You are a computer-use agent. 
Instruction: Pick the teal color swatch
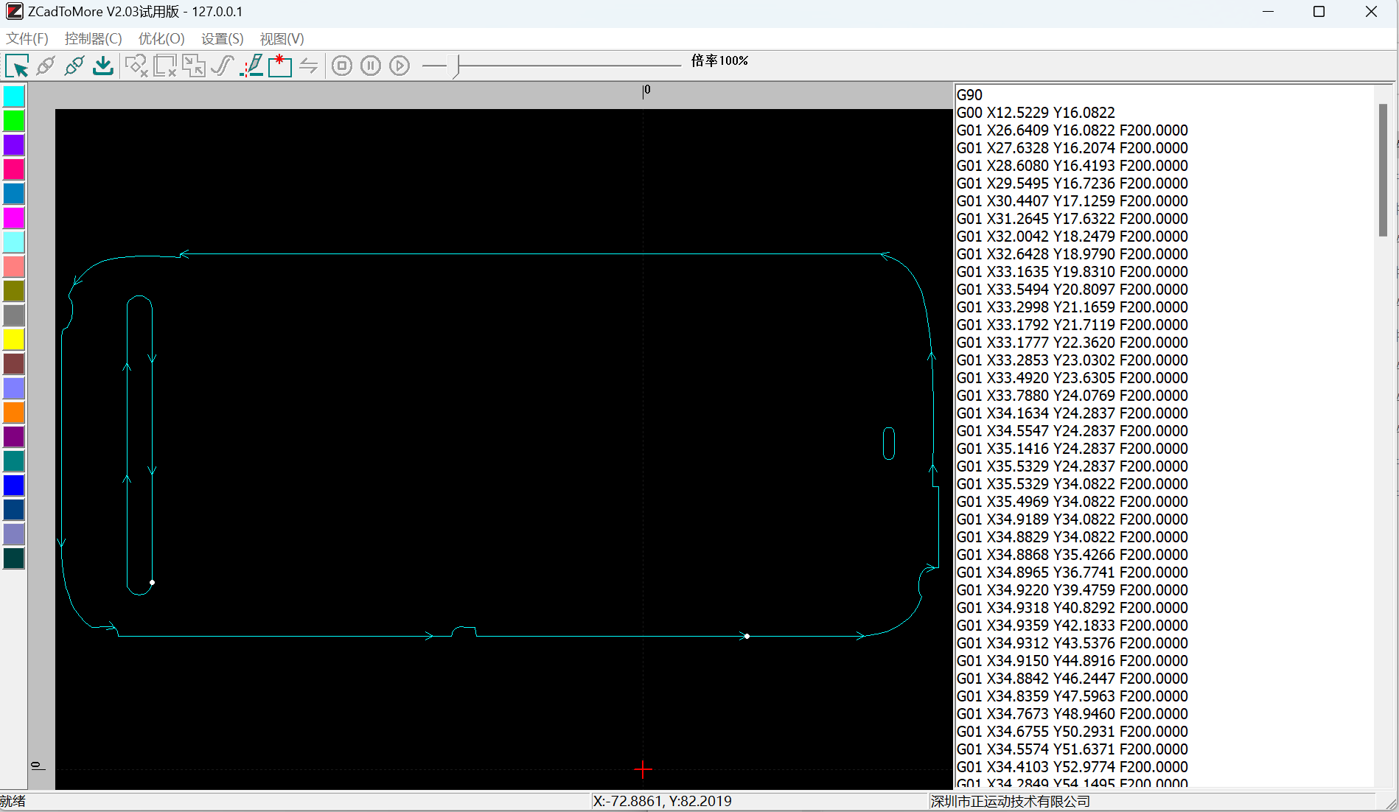14,461
